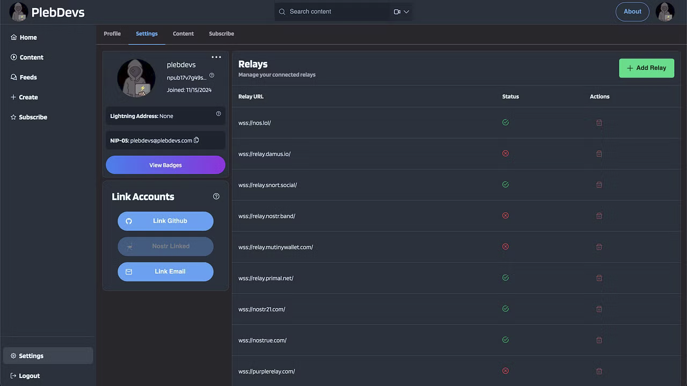Copy the NIP-05 address
Screen dimensions: 687x386
click(x=196, y=140)
